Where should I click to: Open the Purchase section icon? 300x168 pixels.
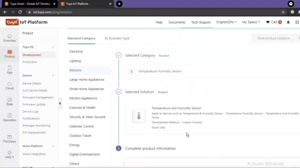[10, 139]
